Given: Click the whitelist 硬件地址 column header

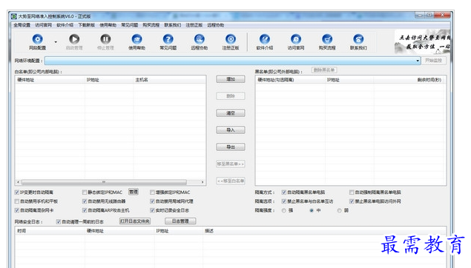Looking at the screenshot, I should [x=50, y=80].
